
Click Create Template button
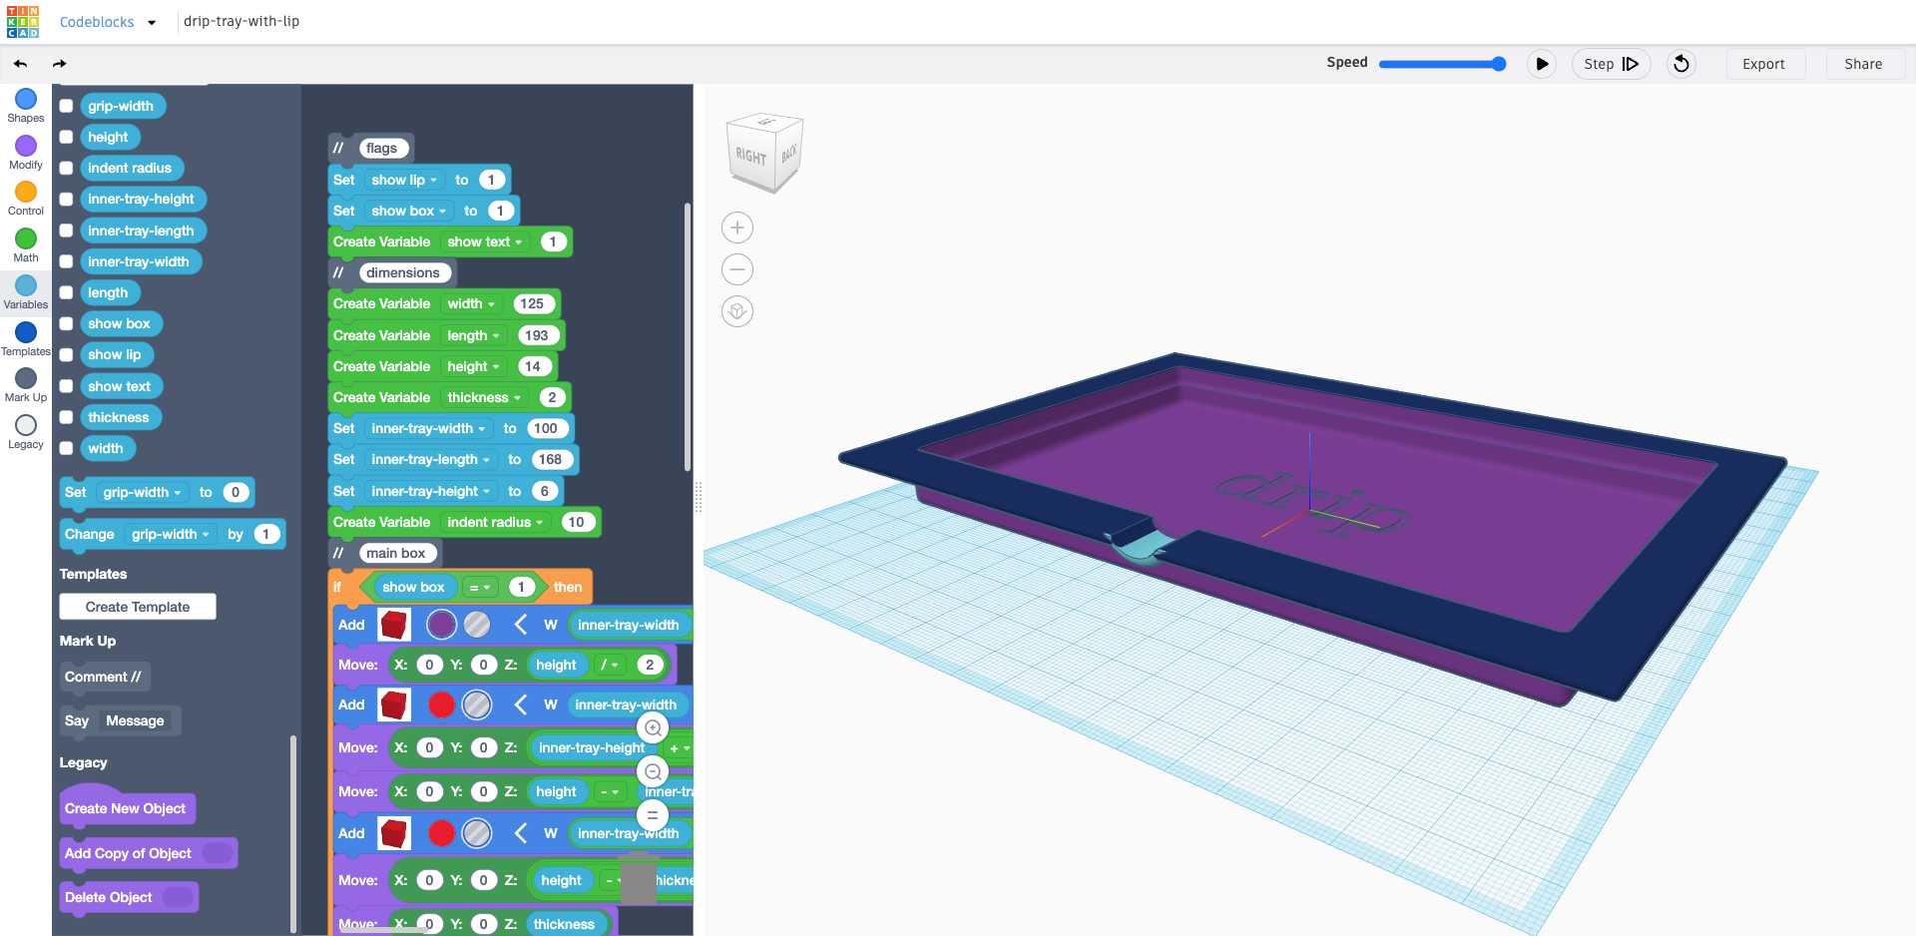coord(138,607)
